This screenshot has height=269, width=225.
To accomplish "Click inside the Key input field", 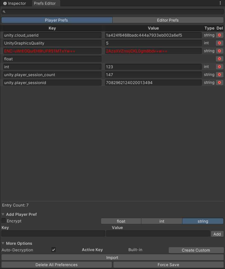I will pos(53,233).
